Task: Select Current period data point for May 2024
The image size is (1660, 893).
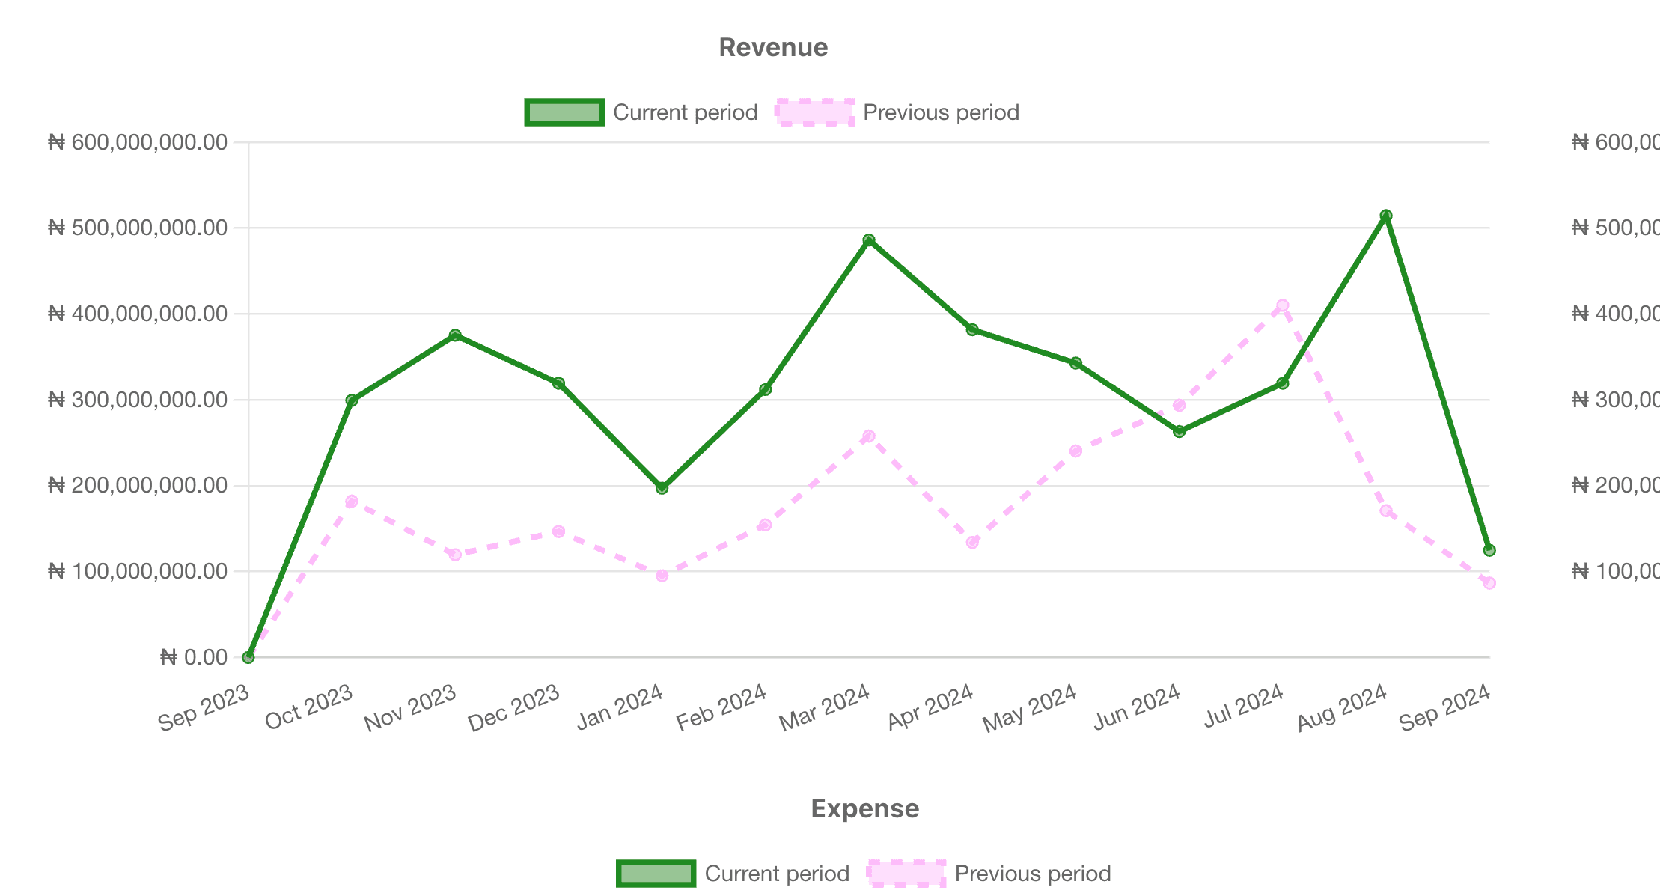Action: click(x=1075, y=363)
